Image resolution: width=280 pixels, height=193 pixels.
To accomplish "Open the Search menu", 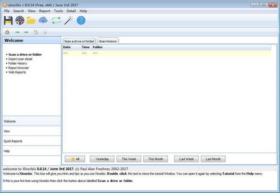I will pyautogui.click(x=19, y=11).
